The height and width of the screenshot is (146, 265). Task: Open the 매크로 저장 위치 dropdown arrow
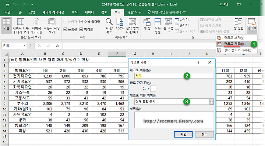coord(211,101)
